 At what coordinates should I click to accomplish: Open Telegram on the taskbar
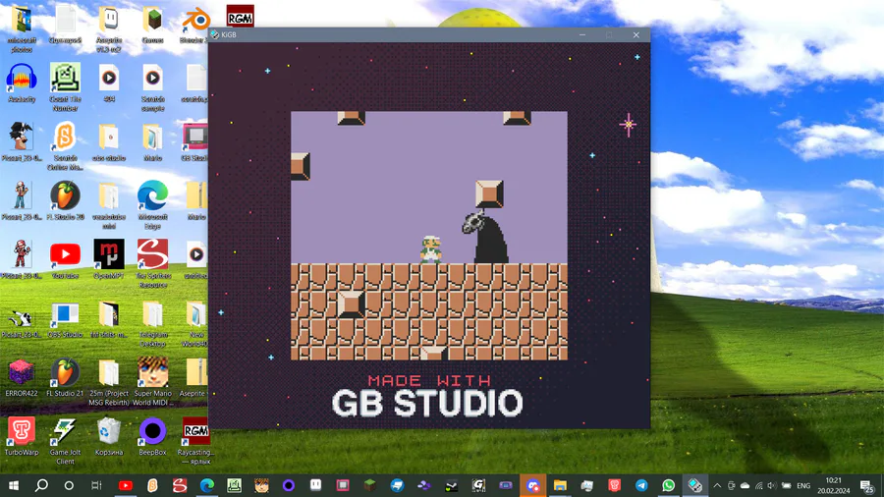pos(641,485)
